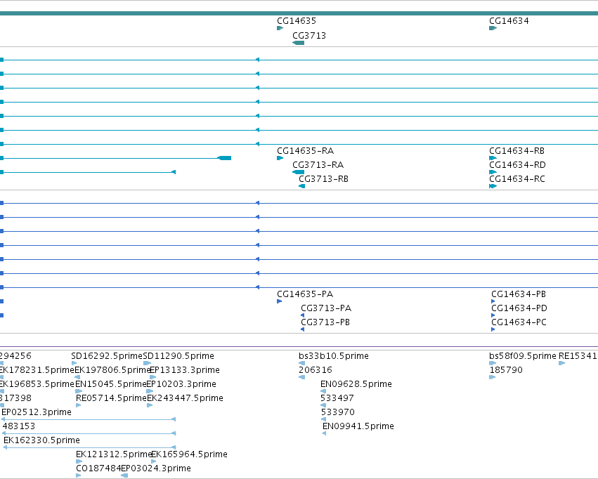598x479 pixels.
Task: Select transcript CG14634-RC label
Action: click(516, 179)
